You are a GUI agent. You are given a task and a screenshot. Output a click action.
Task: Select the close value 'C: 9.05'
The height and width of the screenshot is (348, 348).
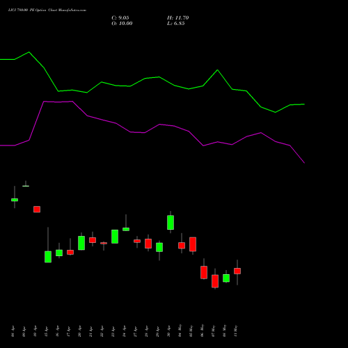[x=120, y=18]
